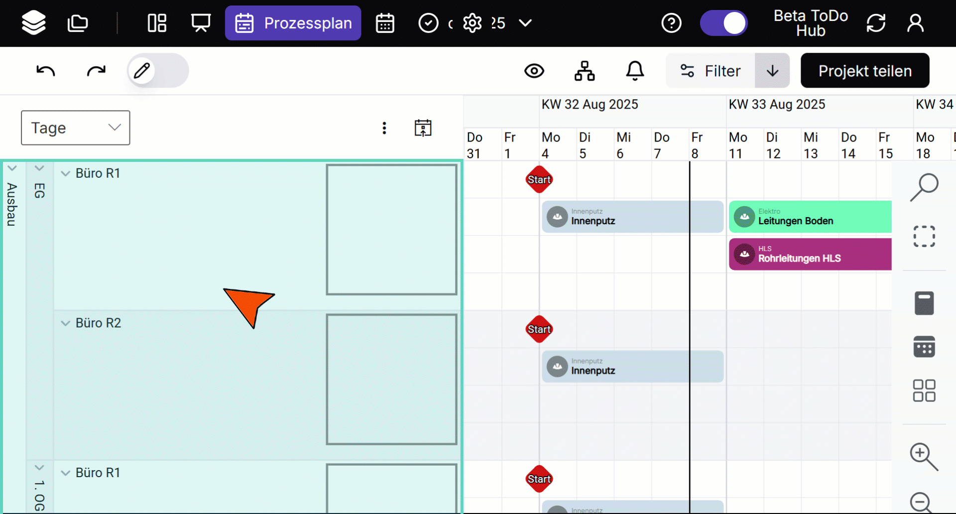Viewport: 956px width, 514px height.
Task: Collapse the first Büro R1 row
Action: click(65, 173)
